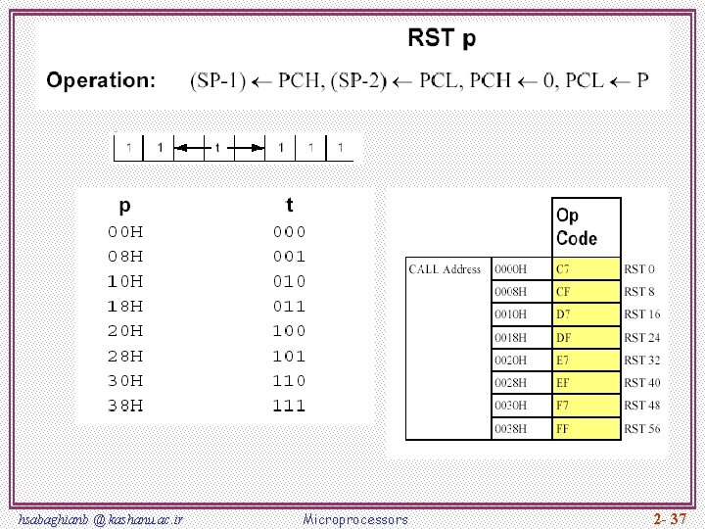The image size is (705, 529).
Task: Select address cell '0030H'
Action: [522, 406]
